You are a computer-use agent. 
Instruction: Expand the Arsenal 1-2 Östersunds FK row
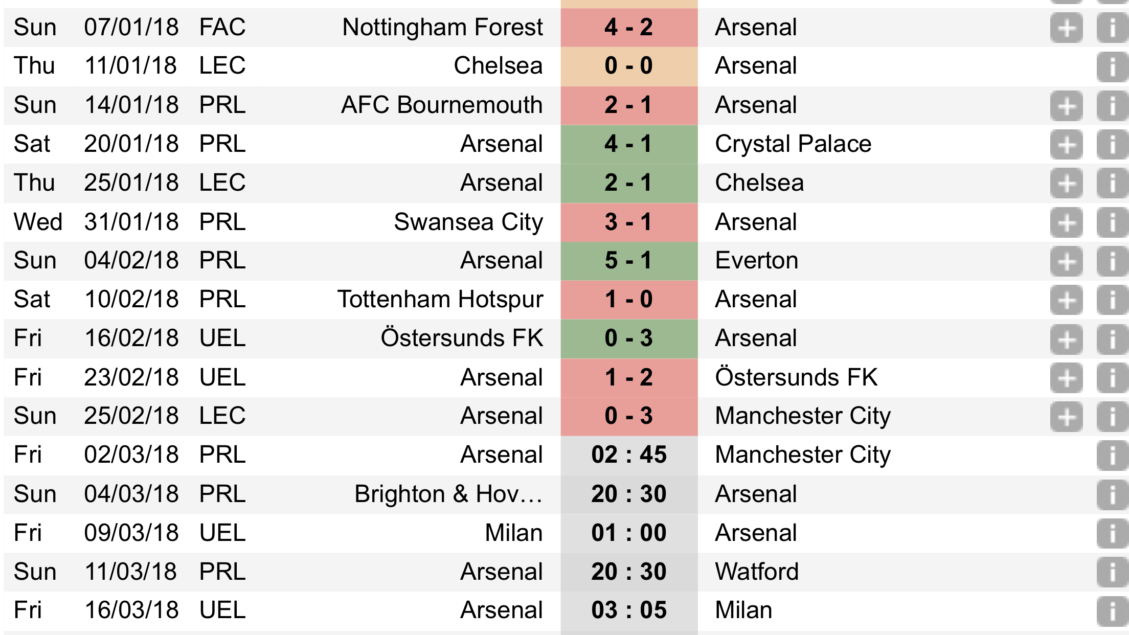pyautogui.click(x=1067, y=378)
